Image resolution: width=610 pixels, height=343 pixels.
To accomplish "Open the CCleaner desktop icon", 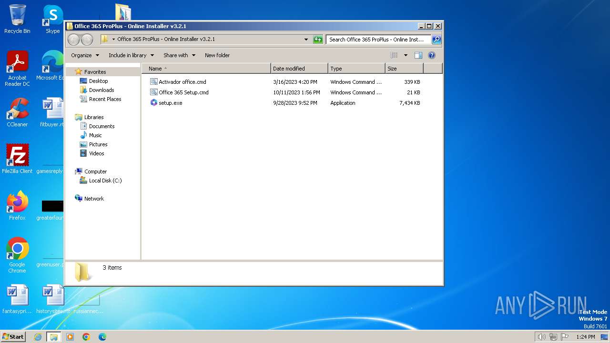I will pyautogui.click(x=17, y=112).
